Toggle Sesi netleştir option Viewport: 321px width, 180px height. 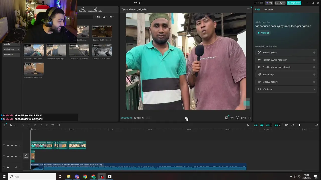tap(314, 74)
